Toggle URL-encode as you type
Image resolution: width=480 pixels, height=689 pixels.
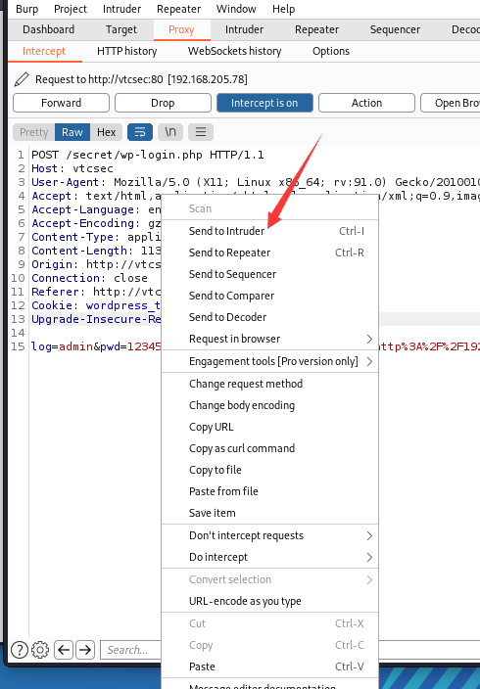269,601
